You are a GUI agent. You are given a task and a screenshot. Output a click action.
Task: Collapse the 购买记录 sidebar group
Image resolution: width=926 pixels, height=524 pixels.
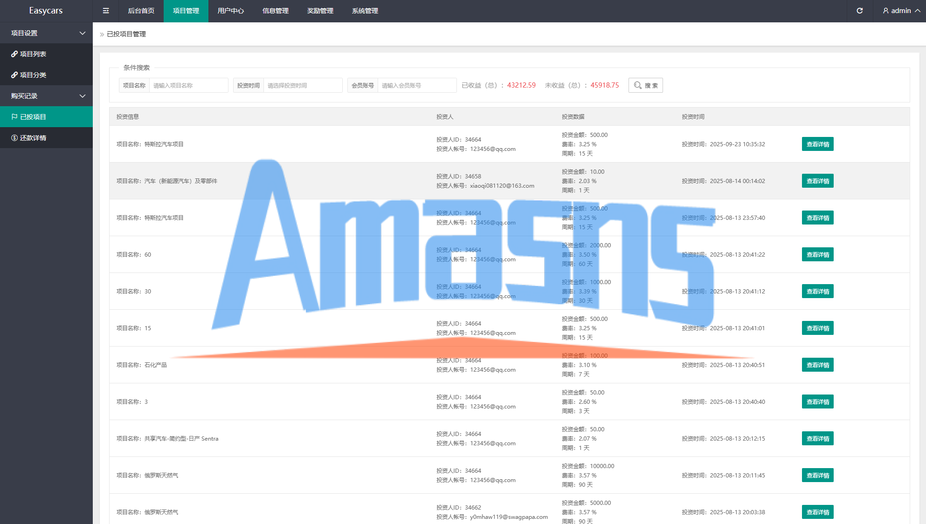tap(83, 96)
